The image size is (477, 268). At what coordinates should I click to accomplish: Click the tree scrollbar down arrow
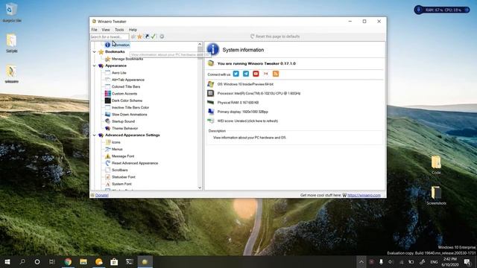pyautogui.click(x=200, y=188)
